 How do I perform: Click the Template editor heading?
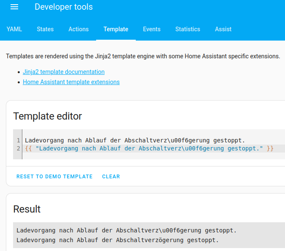coord(48,116)
